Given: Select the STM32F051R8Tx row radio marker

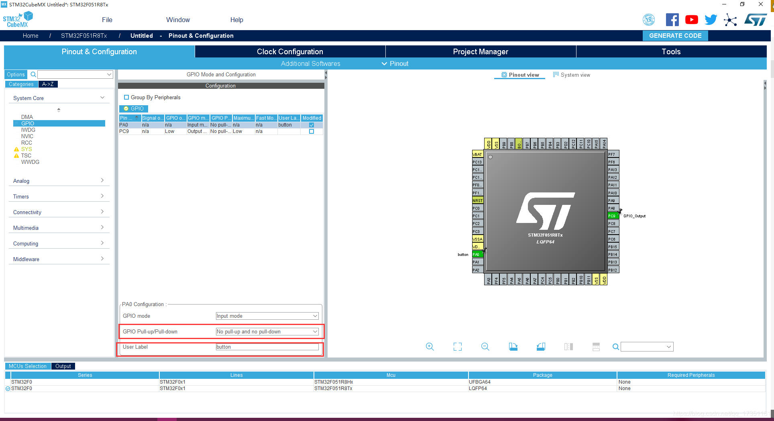Looking at the screenshot, I should pos(8,388).
